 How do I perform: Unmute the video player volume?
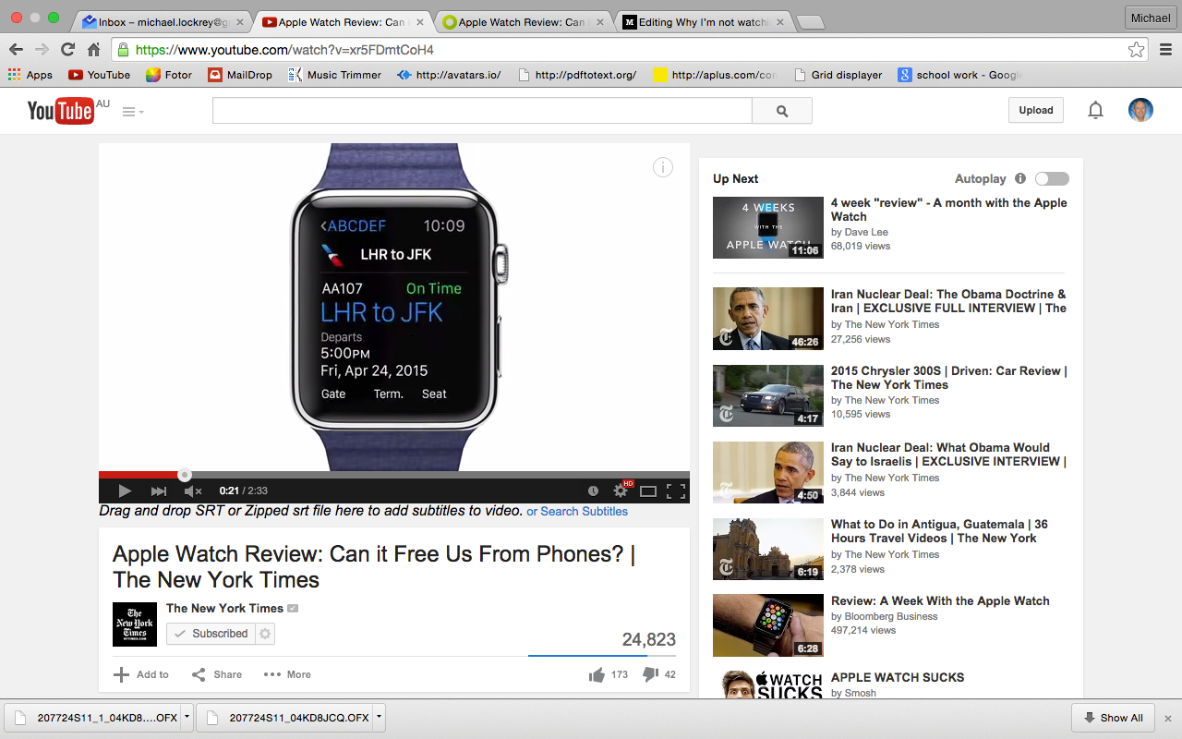193,491
